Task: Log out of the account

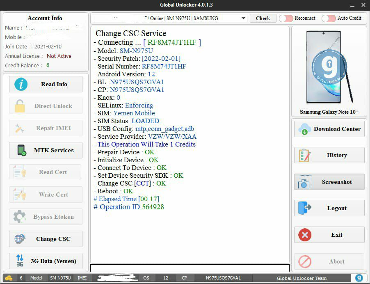Action: coord(329,208)
